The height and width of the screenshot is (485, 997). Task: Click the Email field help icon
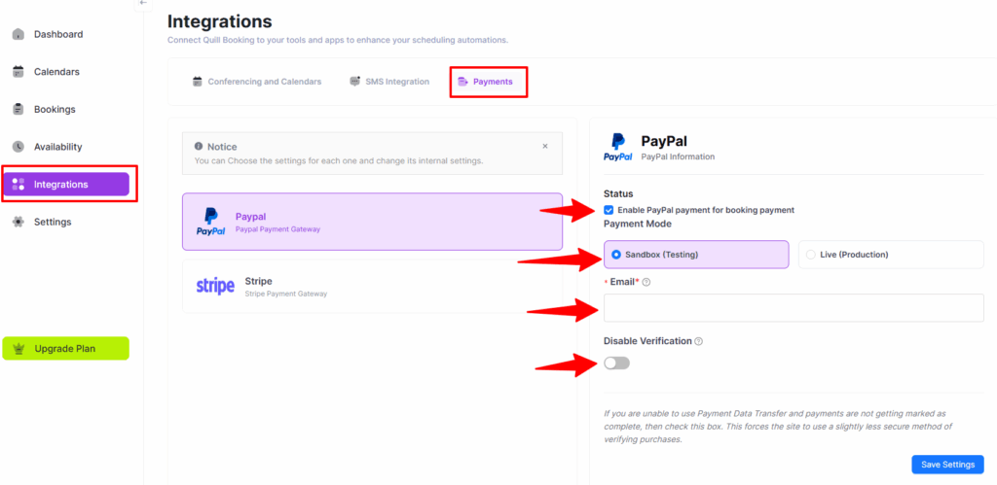click(646, 283)
